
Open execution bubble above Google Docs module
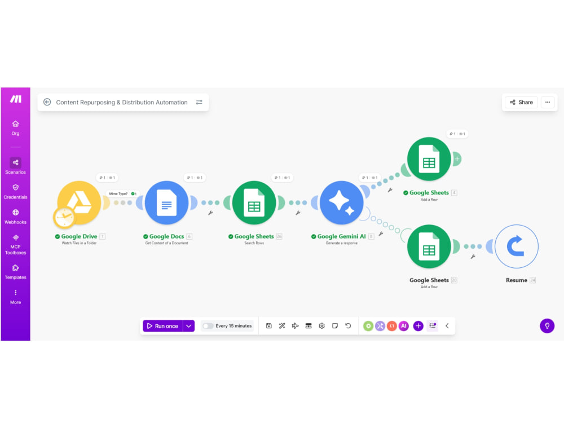[195, 178]
